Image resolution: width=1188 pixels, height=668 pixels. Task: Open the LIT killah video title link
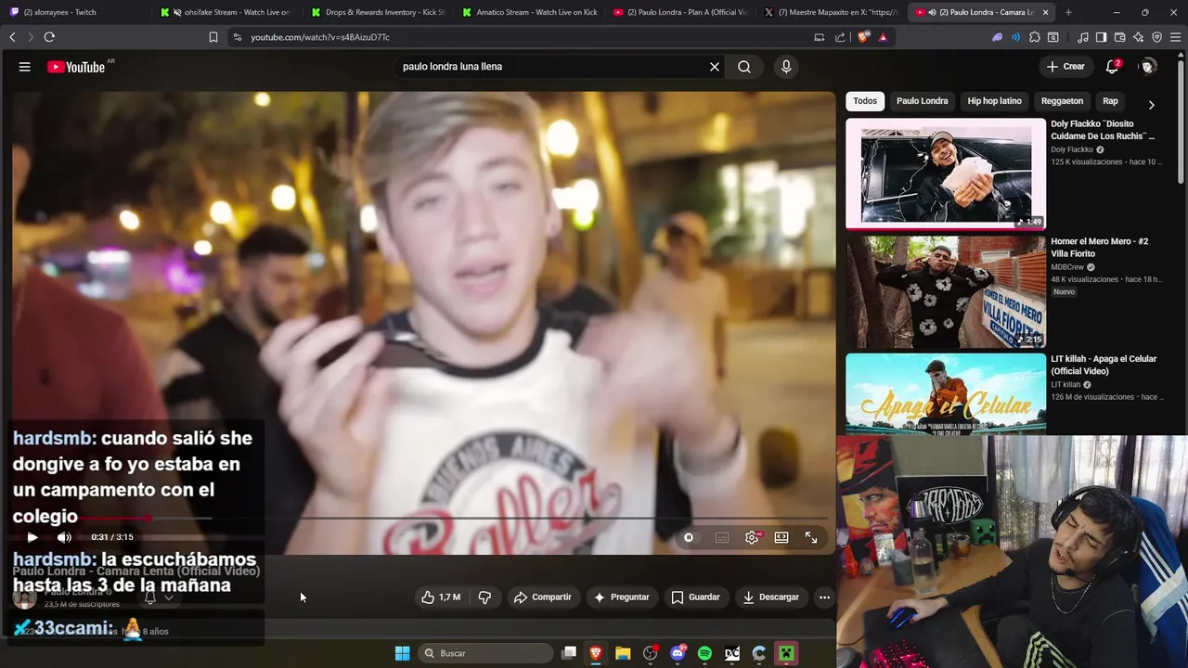click(x=1103, y=365)
